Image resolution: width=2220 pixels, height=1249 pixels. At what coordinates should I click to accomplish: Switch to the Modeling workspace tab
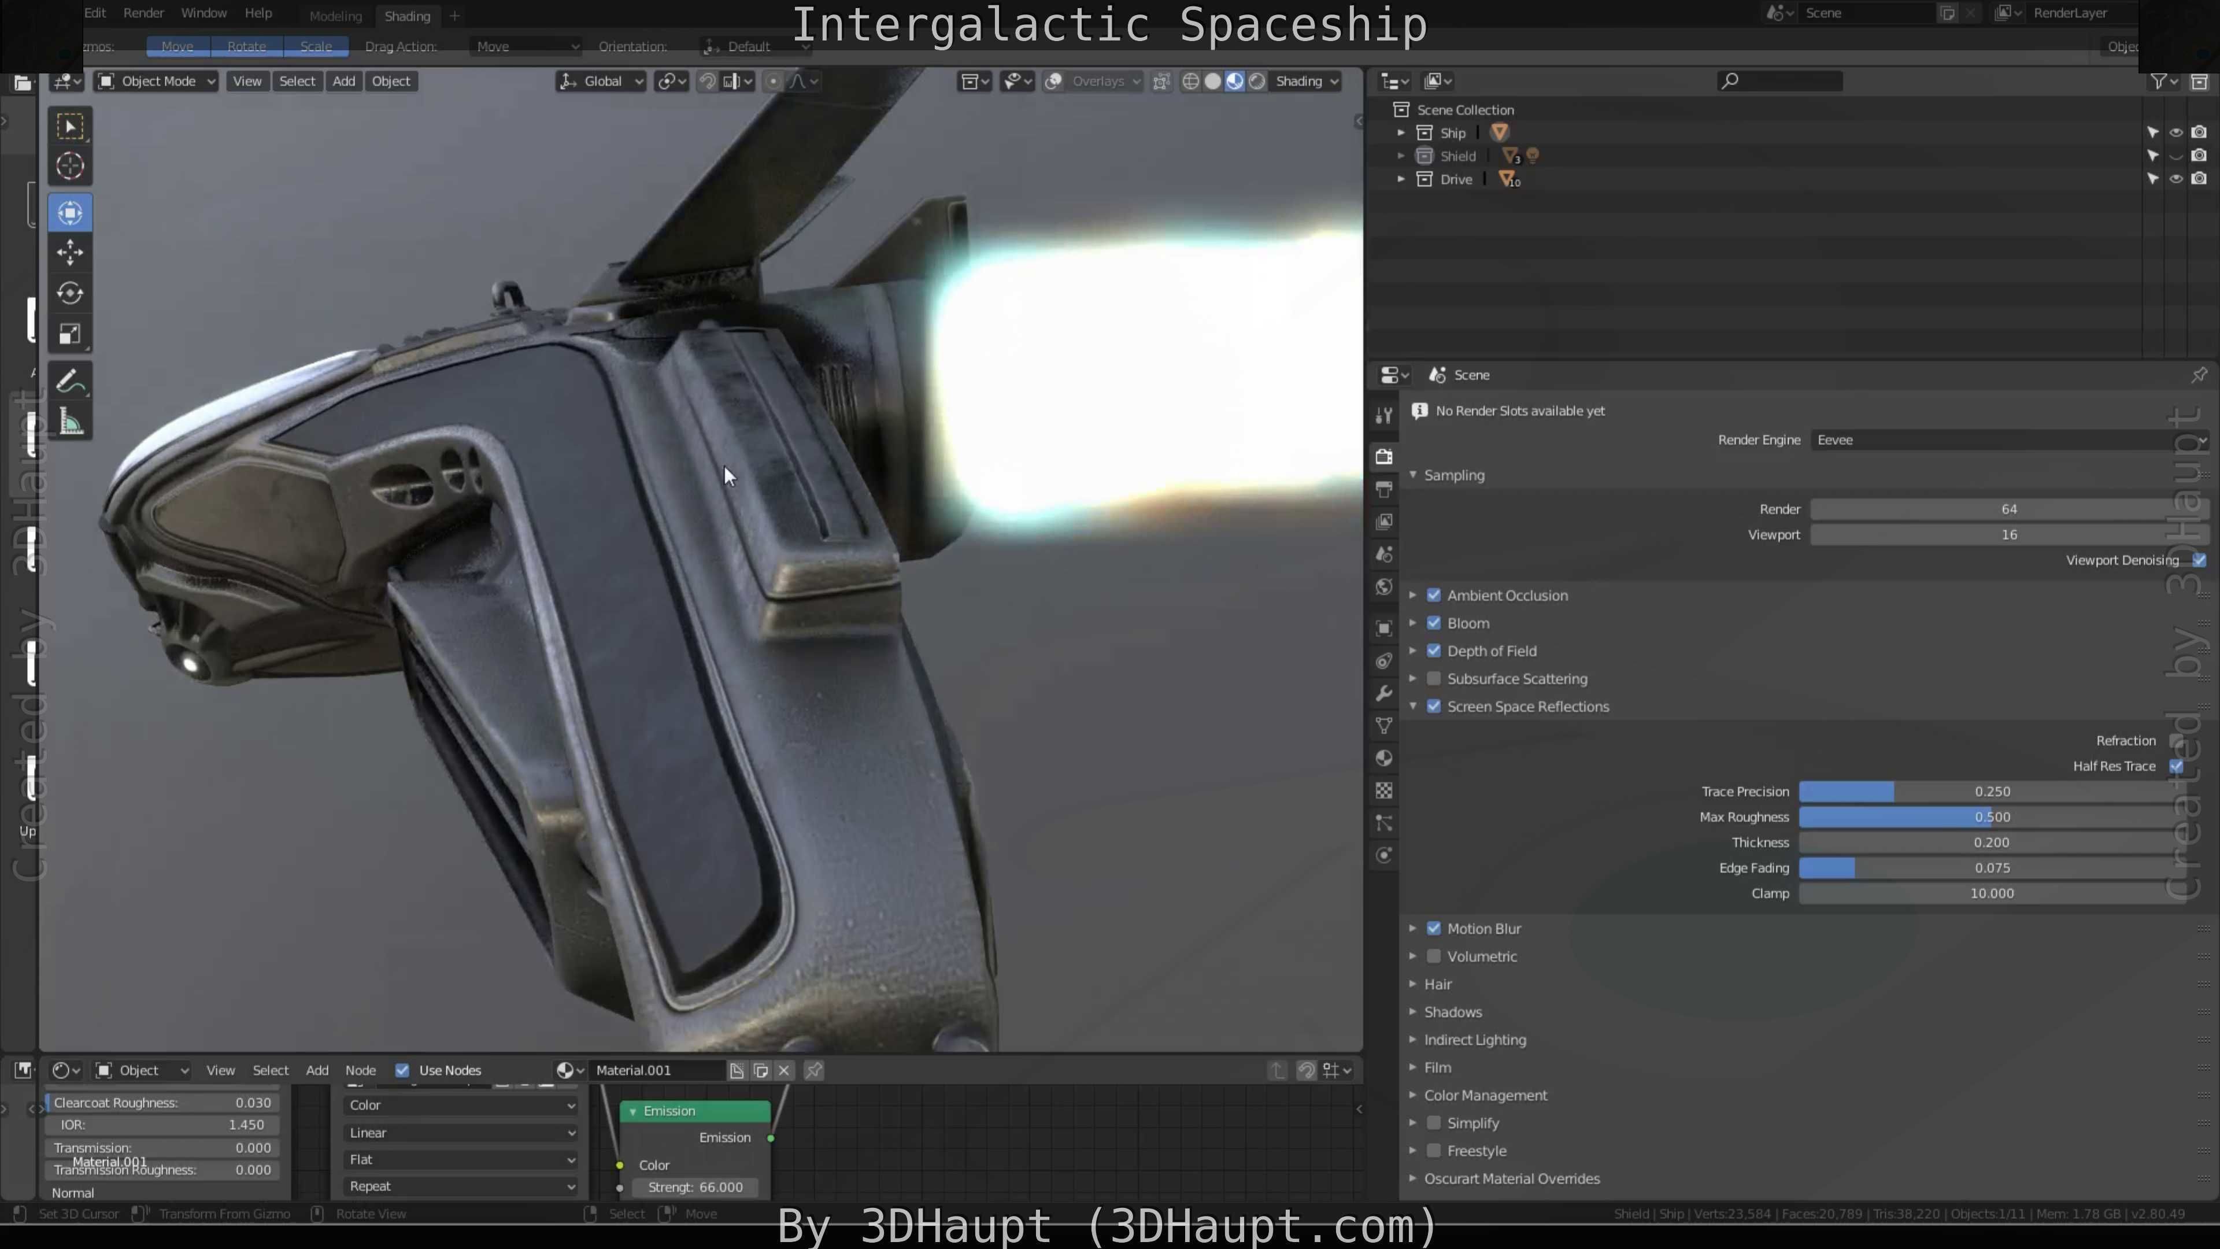335,16
